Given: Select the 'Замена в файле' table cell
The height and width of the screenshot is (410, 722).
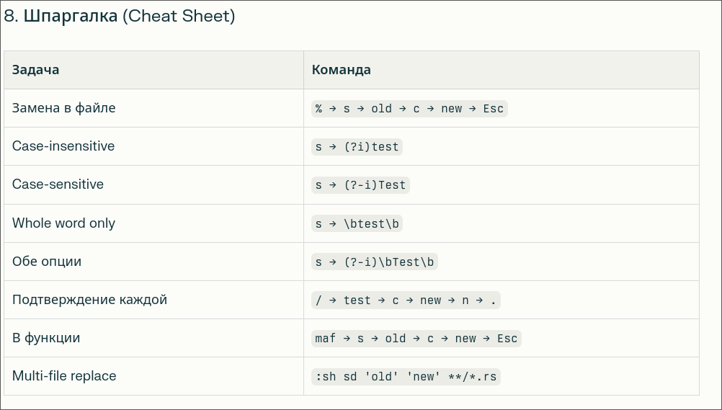Looking at the screenshot, I should tap(63, 108).
